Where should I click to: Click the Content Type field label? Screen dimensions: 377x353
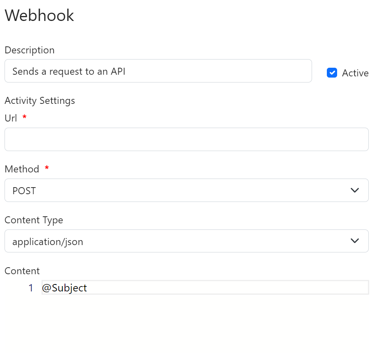point(34,220)
